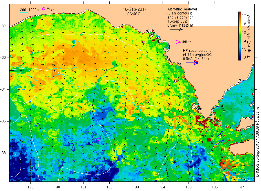Click the date label 18-Sep-2017
The width and height of the screenshot is (261, 191).
135,9
